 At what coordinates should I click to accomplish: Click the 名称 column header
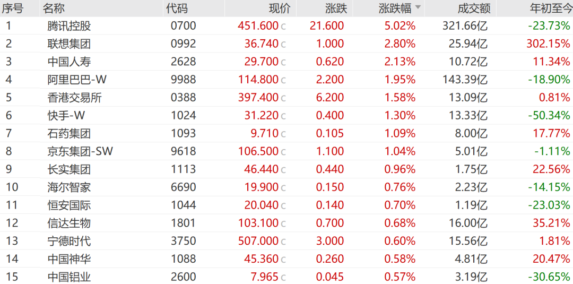(54, 8)
